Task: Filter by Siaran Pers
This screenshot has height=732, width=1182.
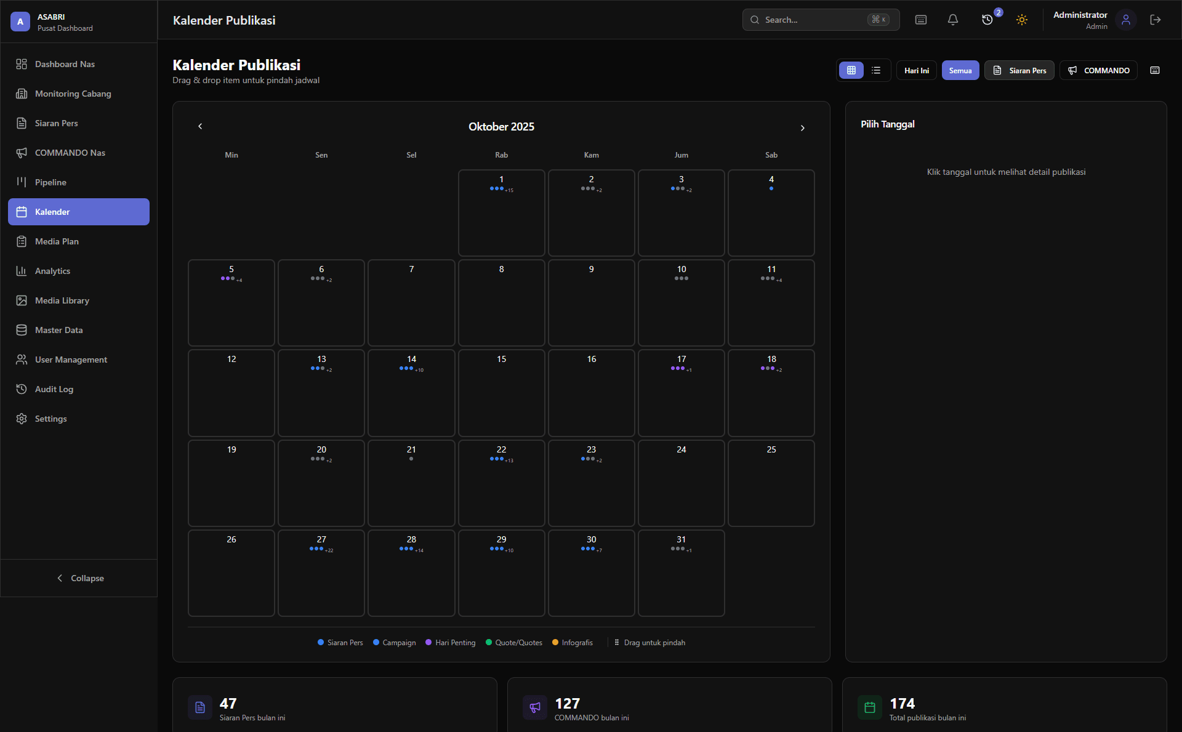Action: [1019, 70]
